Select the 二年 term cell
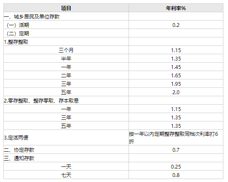Viewport: 228px width, 182px height. click(66, 75)
